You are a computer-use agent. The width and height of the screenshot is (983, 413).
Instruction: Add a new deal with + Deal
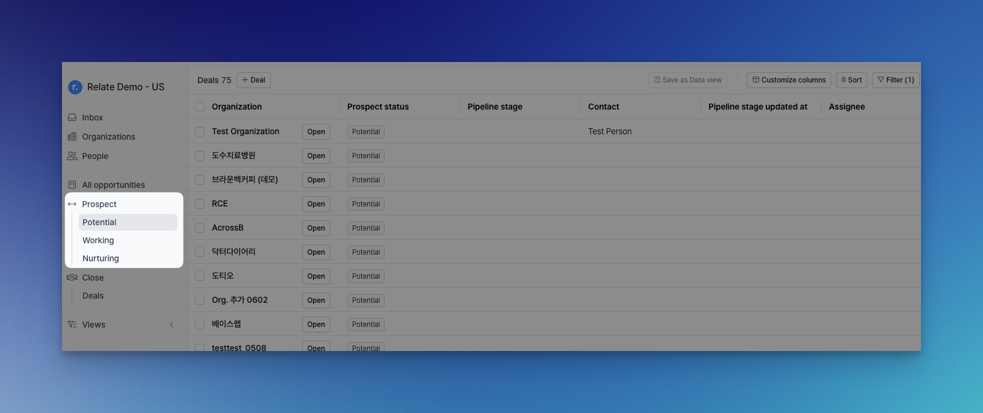[x=253, y=80]
